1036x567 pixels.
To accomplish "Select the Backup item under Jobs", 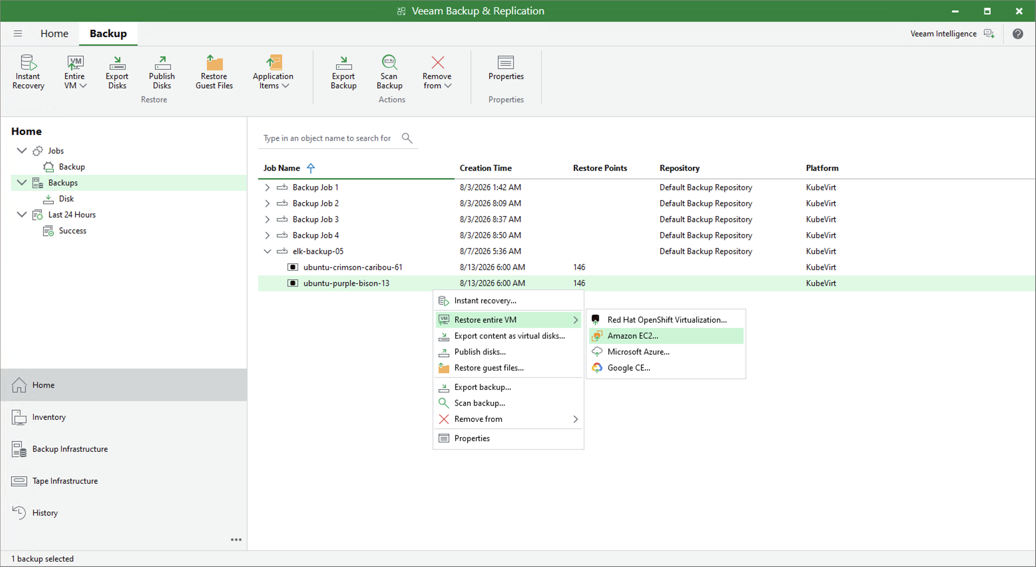I will (72, 166).
